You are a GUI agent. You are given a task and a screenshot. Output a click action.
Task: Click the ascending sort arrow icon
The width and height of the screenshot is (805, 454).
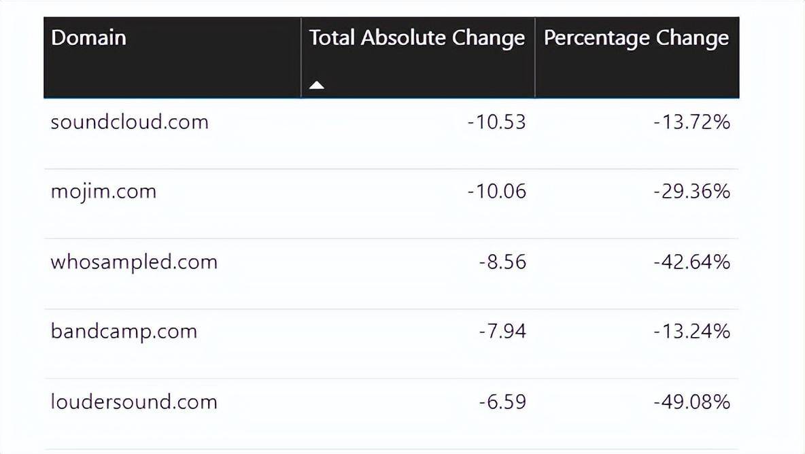point(316,86)
